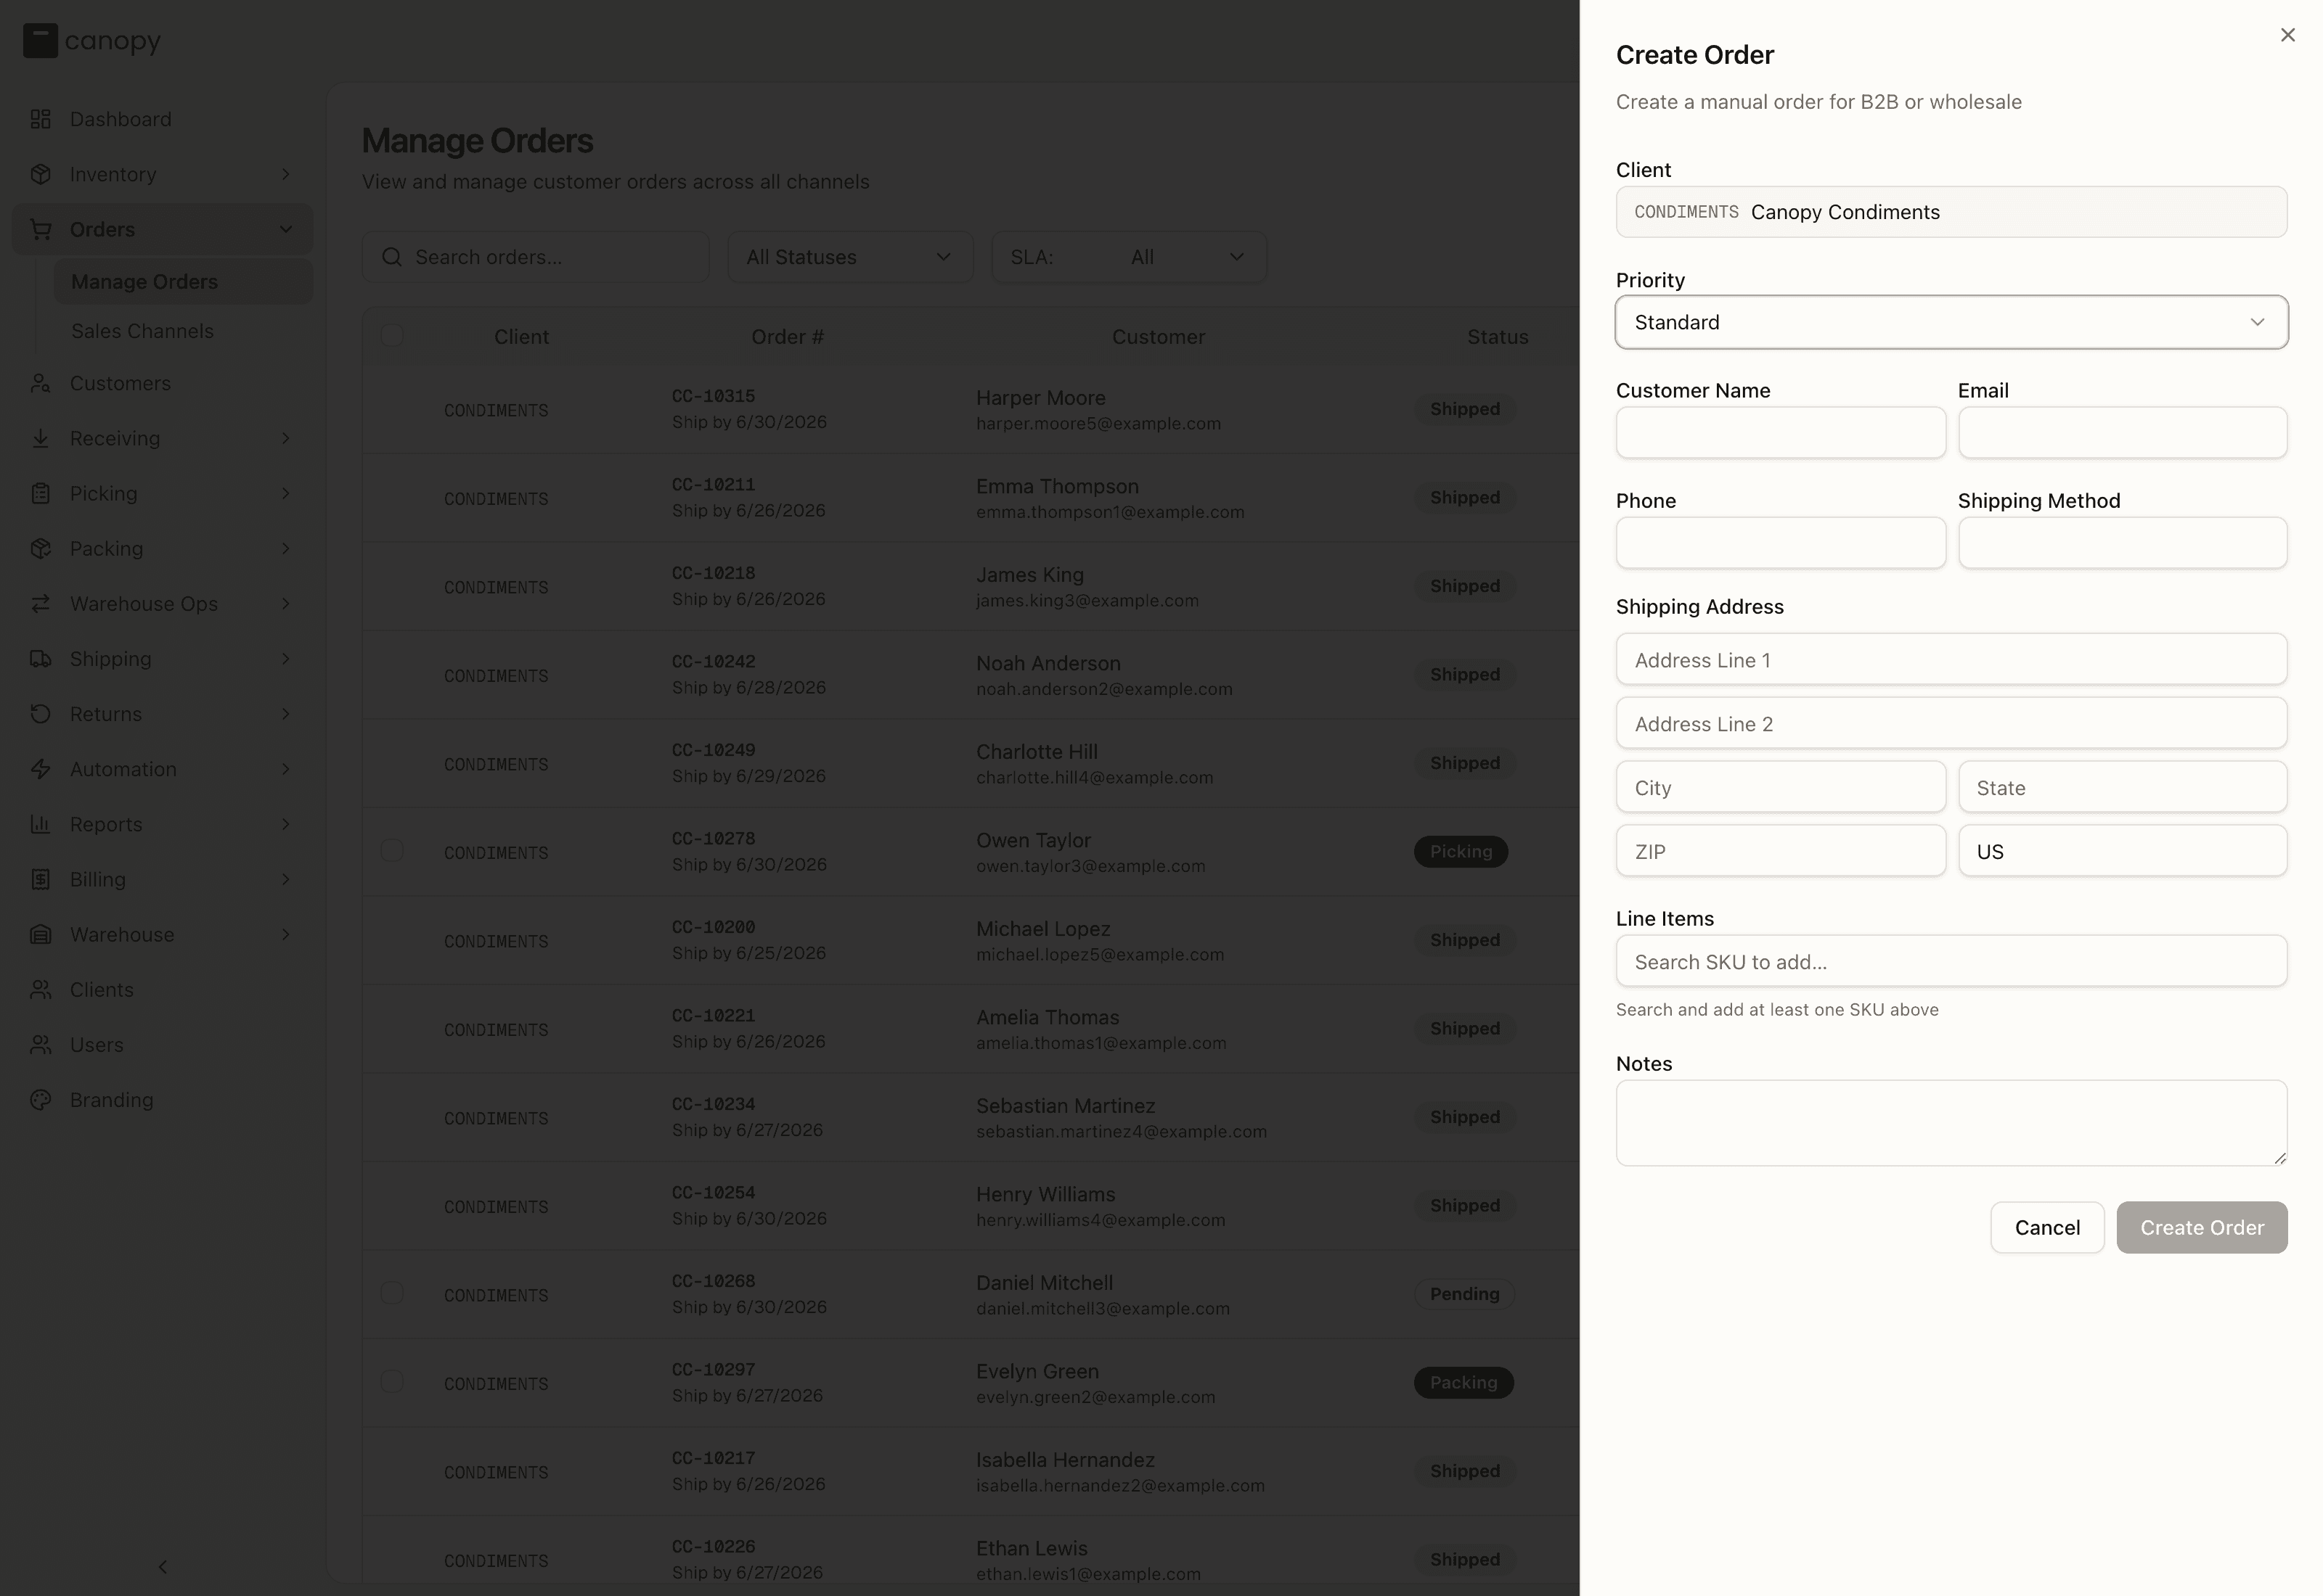Click the Cancel button
This screenshot has height=1596, width=2323.
(2047, 1227)
